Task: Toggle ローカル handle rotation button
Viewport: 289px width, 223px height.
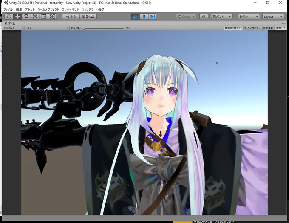Action: 88,17
